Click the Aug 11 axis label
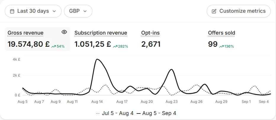 click(x=72, y=102)
